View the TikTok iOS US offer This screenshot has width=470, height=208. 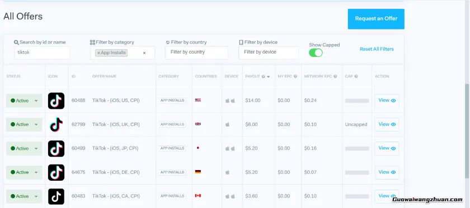point(387,101)
